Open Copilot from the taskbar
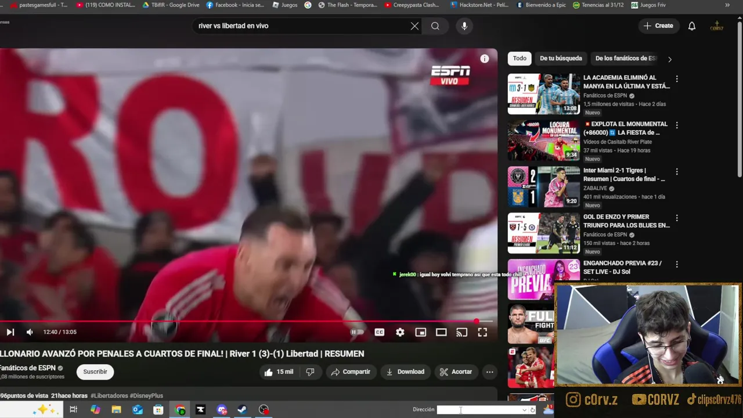743x418 pixels. 95,410
